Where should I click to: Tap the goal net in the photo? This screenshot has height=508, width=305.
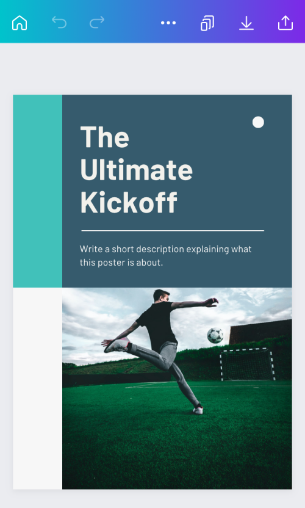pos(248,365)
